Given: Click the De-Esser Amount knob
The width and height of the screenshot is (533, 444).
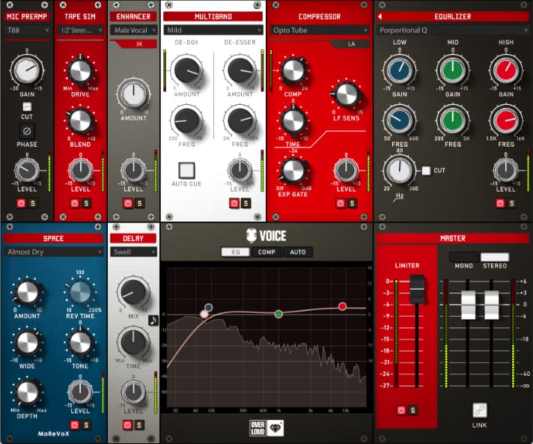Looking at the screenshot, I should 240,70.
